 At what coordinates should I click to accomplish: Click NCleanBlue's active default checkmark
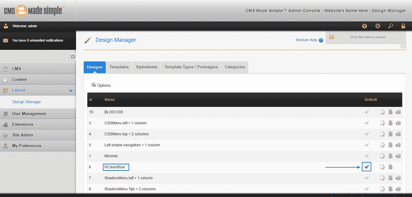(367, 167)
